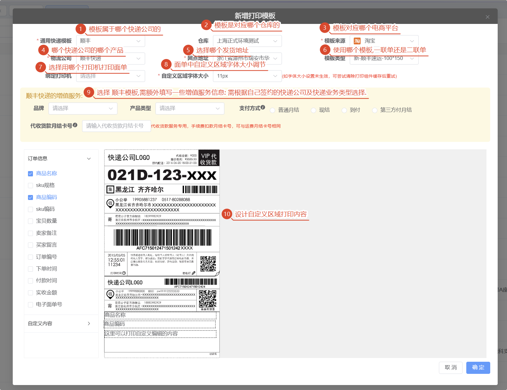Click the font size hint text in red
The height and width of the screenshot is (390, 507).
click(x=339, y=76)
